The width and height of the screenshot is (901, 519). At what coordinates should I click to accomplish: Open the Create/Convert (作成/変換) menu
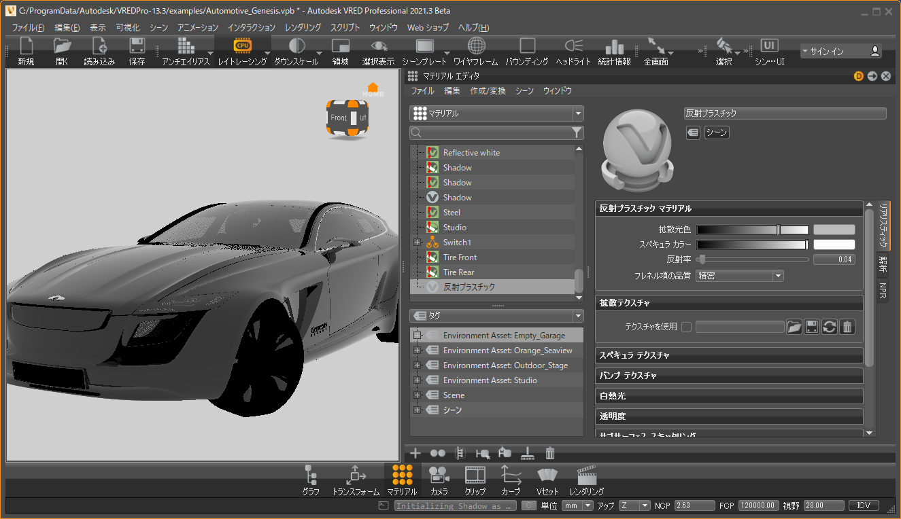point(488,90)
